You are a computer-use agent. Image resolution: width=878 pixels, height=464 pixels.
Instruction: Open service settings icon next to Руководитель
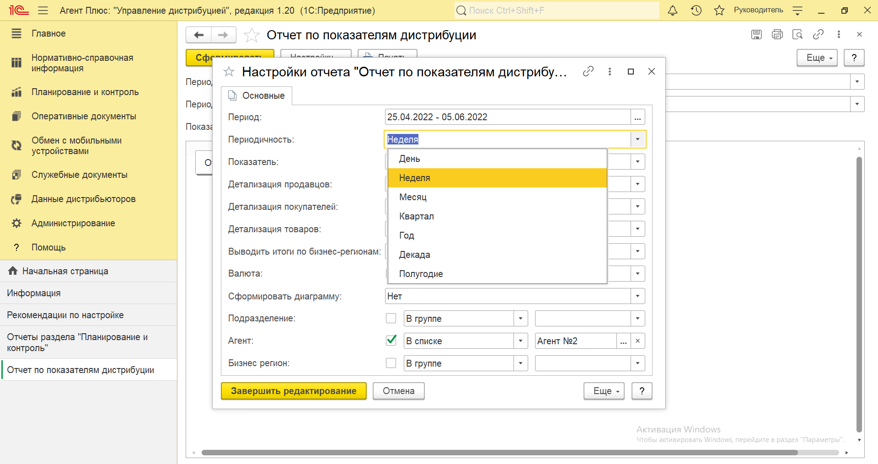[798, 10]
